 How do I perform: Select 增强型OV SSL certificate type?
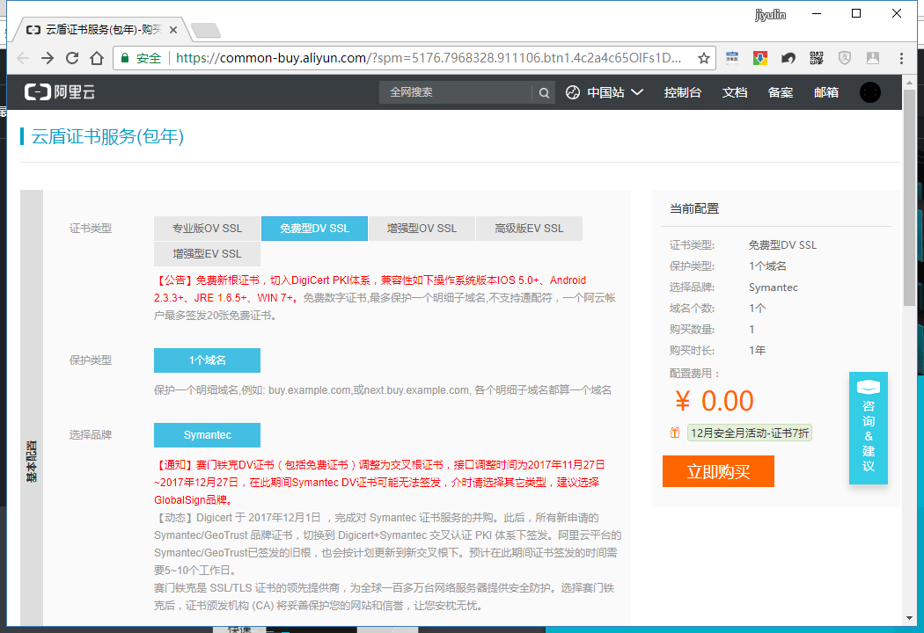[422, 229]
